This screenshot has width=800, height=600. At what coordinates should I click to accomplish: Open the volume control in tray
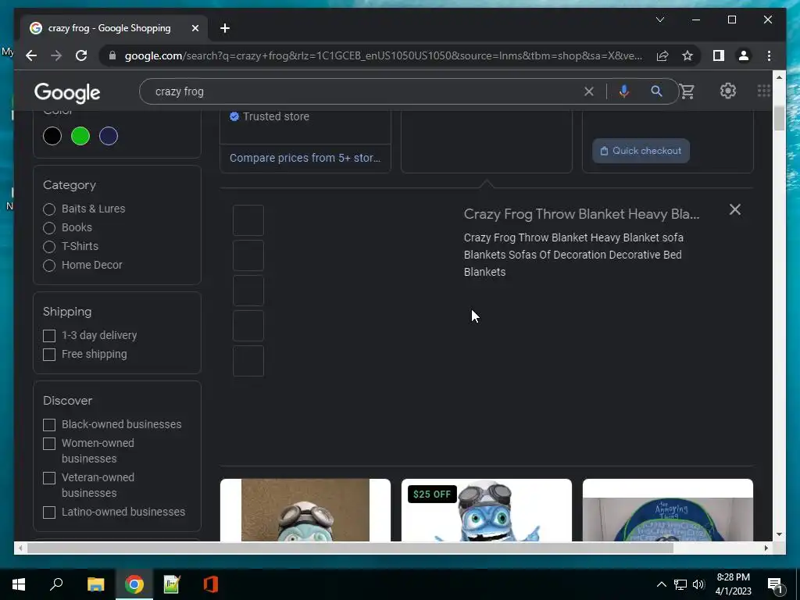point(698,584)
